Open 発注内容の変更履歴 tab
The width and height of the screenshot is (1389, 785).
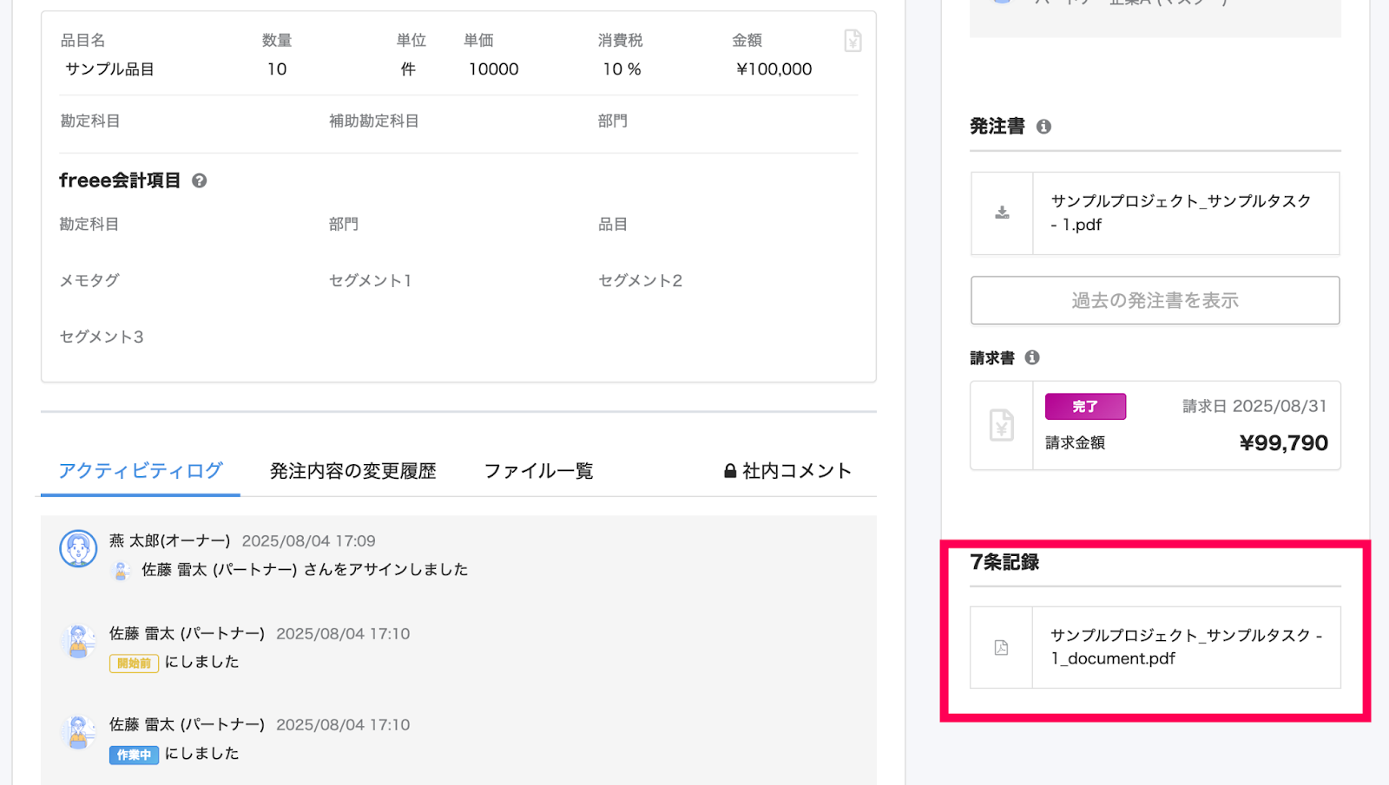352,471
